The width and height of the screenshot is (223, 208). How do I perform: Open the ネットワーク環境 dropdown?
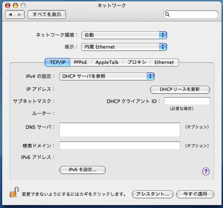click(124, 35)
